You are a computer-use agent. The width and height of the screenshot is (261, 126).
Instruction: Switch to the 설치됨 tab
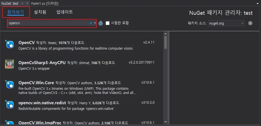(x=40, y=12)
